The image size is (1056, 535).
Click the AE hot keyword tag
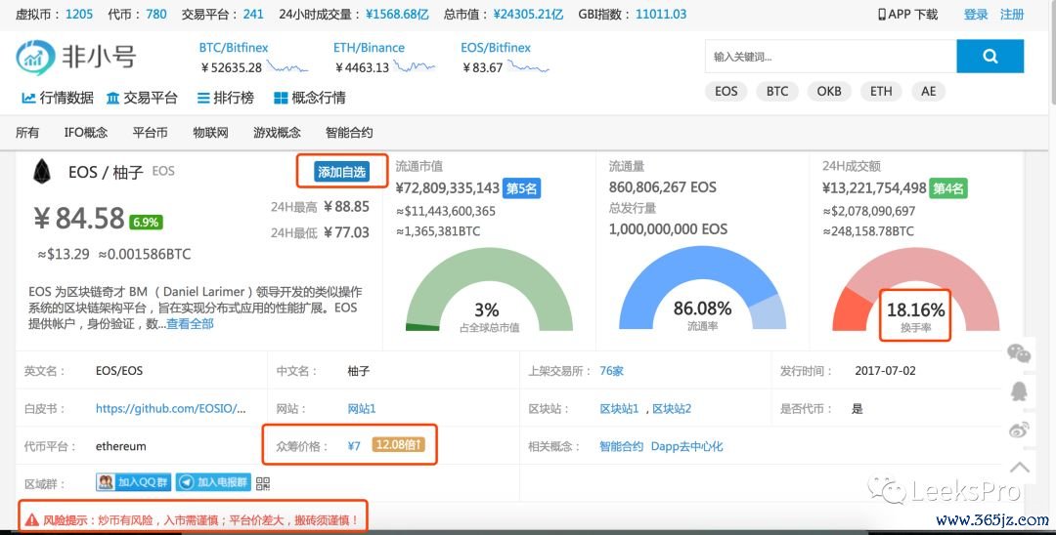coord(929,92)
